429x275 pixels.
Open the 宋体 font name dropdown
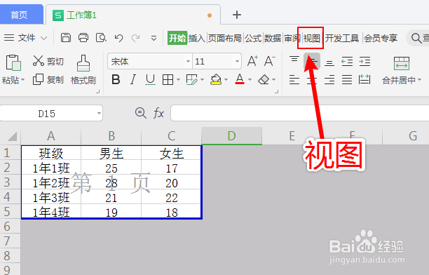(x=188, y=61)
